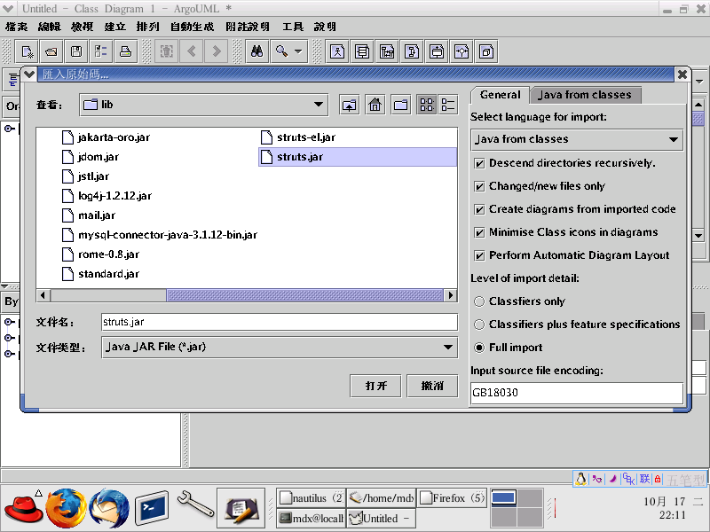This screenshot has height=532, width=710.
Task: Create new Collaboration diagram icon
Action: 412,51
